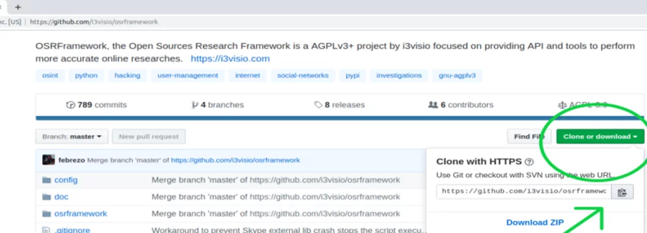Open commit message repository URL link
The height and width of the screenshot is (233, 647).
pyautogui.click(x=235, y=160)
